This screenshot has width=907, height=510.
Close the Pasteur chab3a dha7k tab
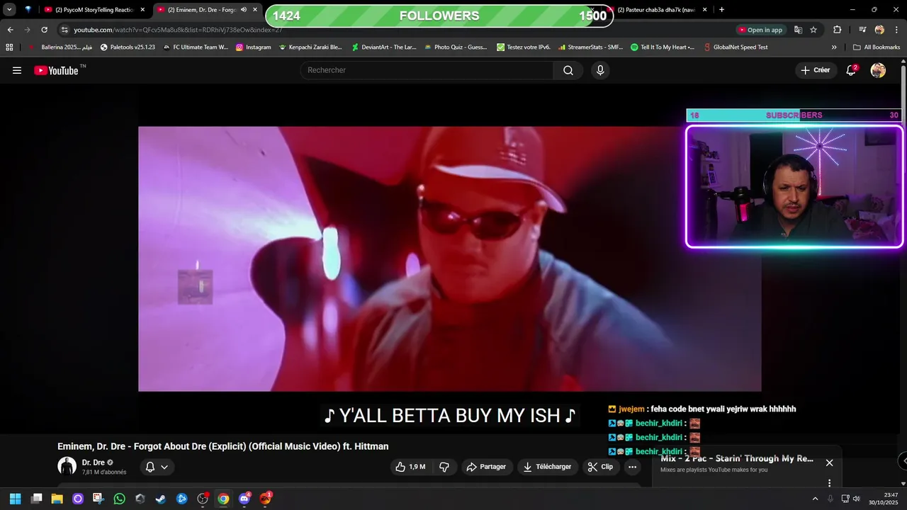704,10
